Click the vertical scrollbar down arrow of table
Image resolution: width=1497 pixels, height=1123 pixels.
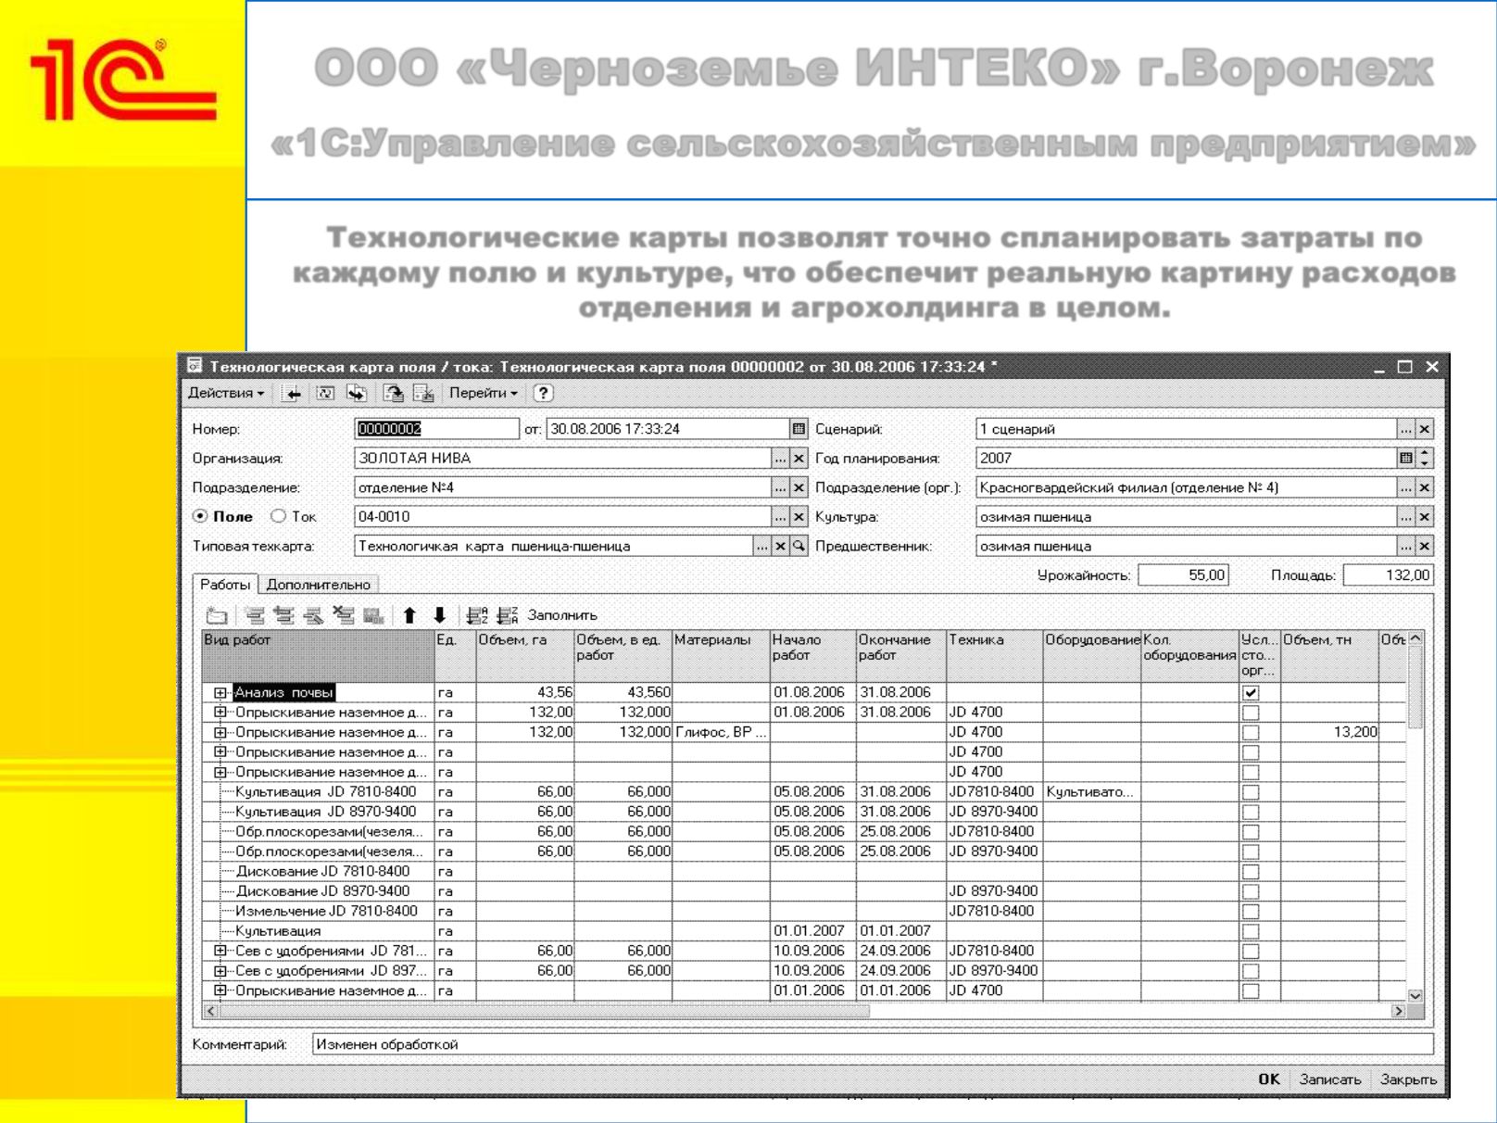1415,995
